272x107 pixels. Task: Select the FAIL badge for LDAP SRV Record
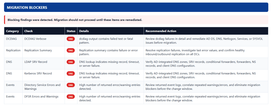click(71, 62)
